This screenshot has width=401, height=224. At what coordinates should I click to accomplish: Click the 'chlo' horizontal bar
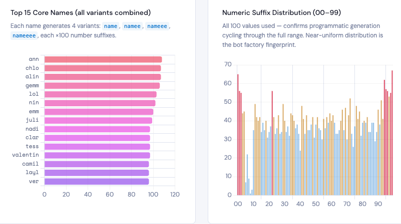pos(102,68)
